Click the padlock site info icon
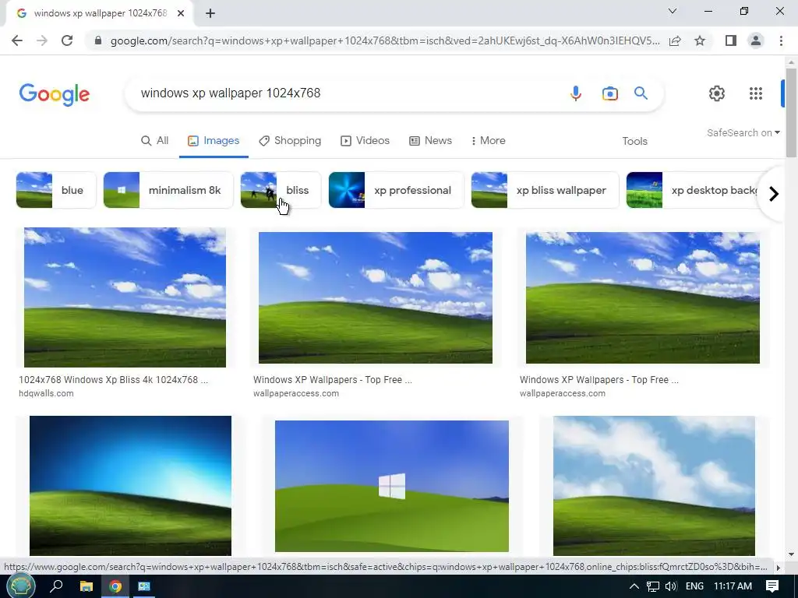Screen dimensions: 798x598 tap(98, 40)
